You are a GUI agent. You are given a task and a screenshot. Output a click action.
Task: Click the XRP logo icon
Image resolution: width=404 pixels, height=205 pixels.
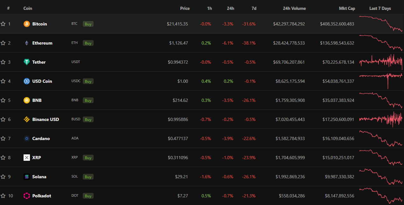27,158
